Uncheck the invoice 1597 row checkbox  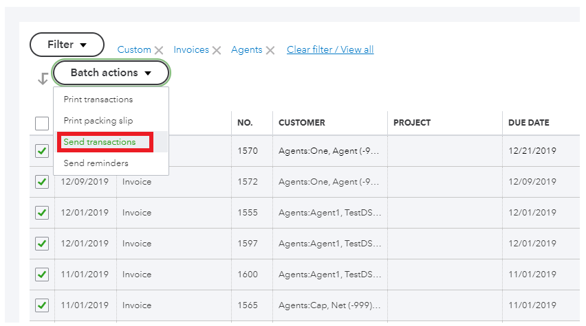(x=42, y=244)
